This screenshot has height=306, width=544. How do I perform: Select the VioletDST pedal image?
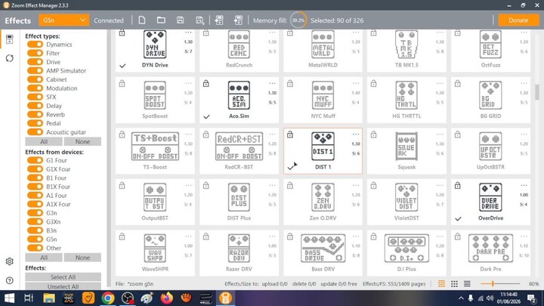pyautogui.click(x=406, y=197)
